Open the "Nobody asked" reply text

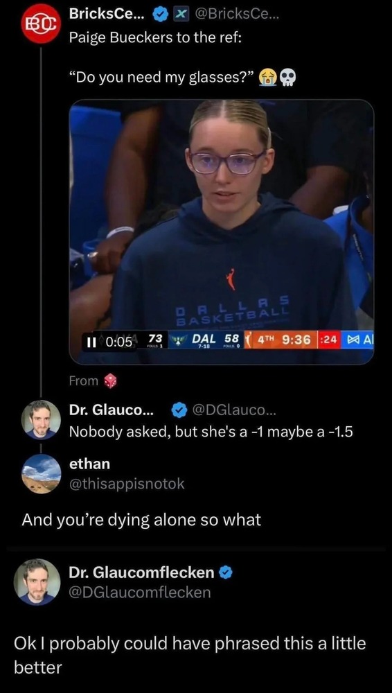tap(211, 432)
